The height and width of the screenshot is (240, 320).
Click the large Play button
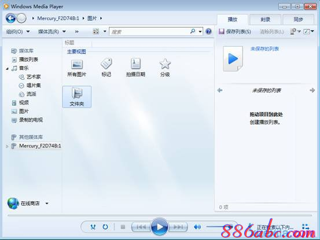[159, 227]
